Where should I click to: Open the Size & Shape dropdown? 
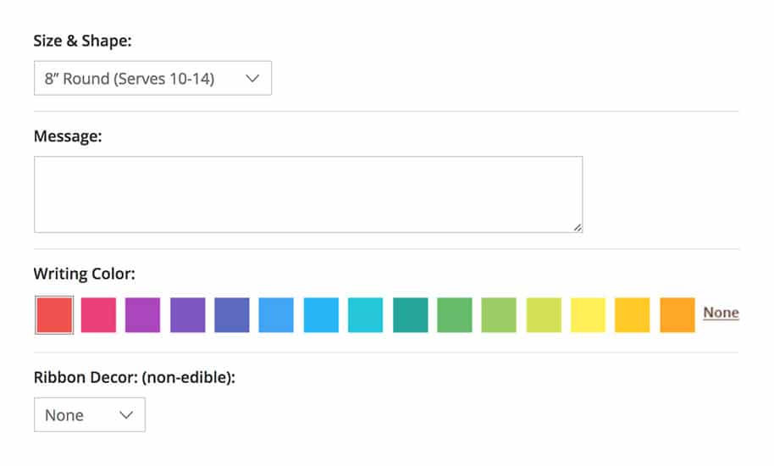coord(152,78)
